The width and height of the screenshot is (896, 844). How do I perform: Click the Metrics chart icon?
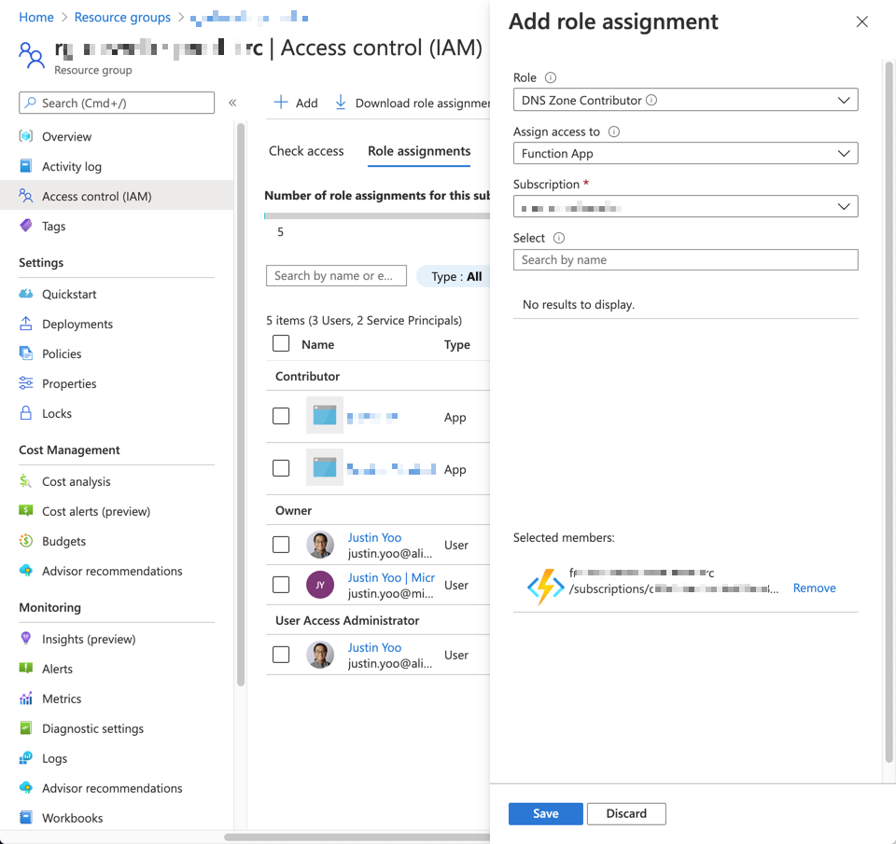pyautogui.click(x=26, y=698)
